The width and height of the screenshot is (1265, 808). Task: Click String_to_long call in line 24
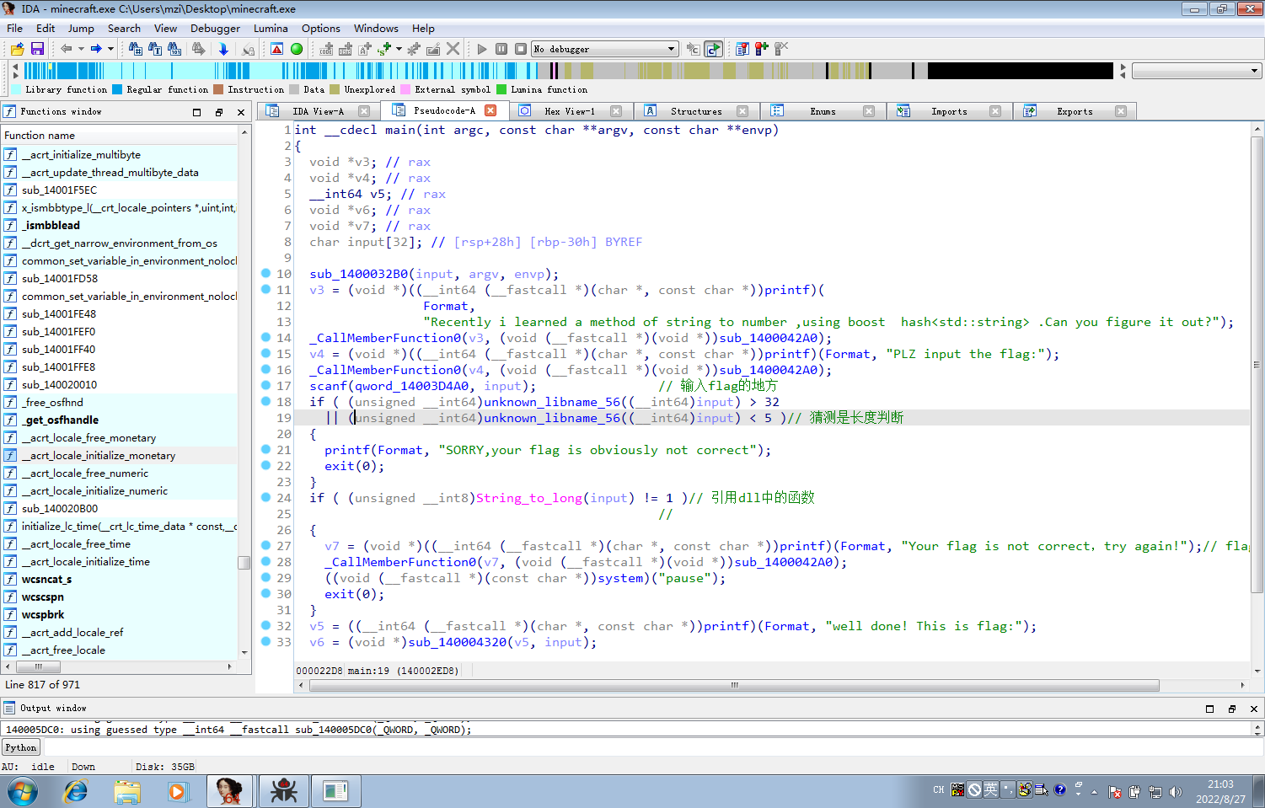[528, 498]
